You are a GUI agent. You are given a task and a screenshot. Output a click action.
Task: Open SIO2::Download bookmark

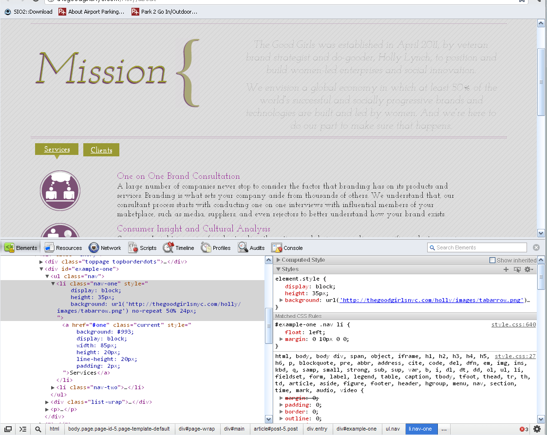point(28,12)
